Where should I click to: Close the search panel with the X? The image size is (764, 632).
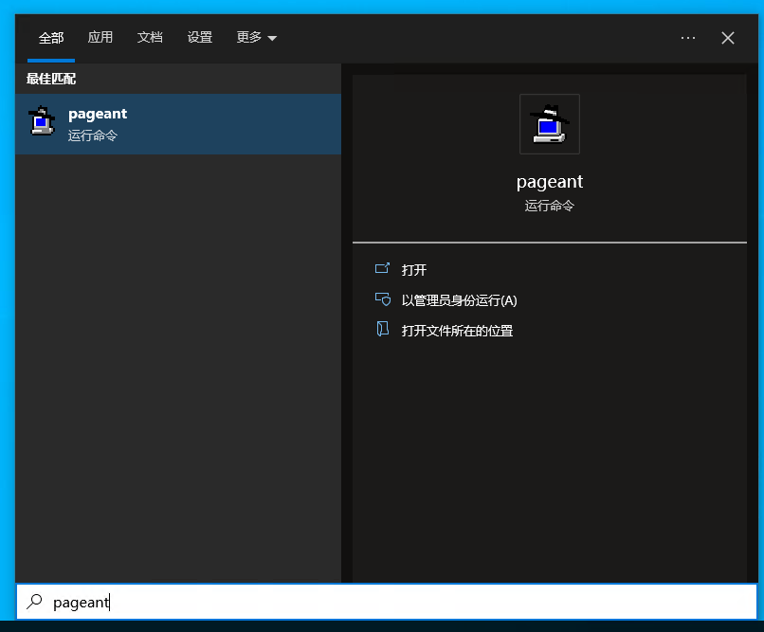pyautogui.click(x=728, y=38)
